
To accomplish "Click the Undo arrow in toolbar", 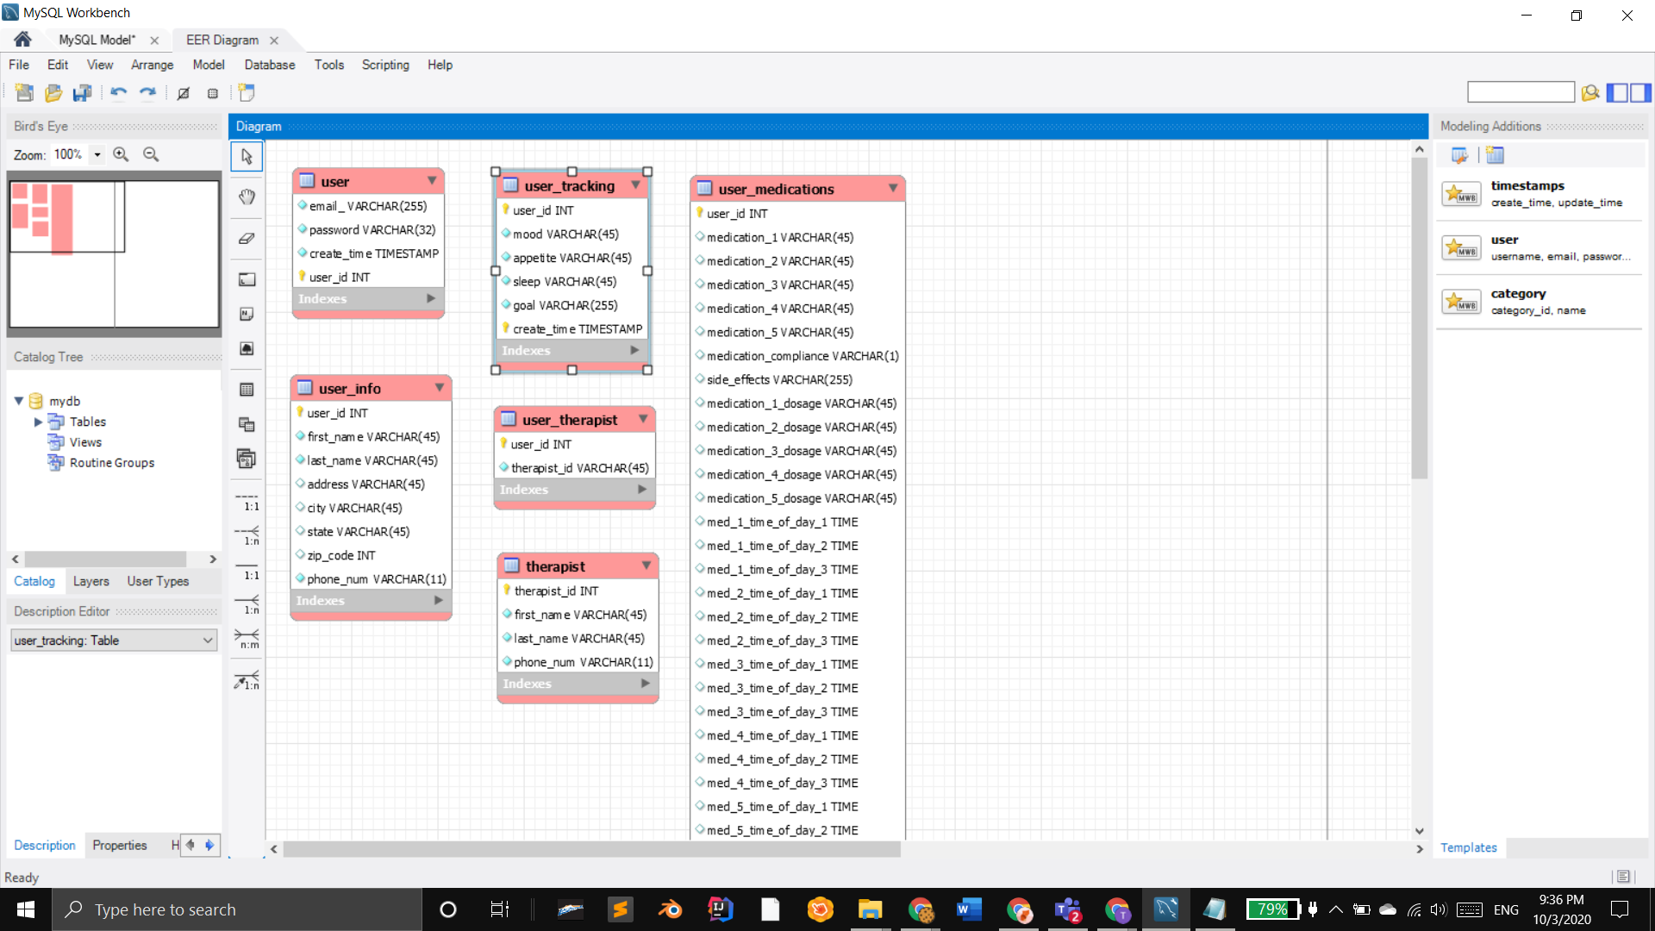I will pos(118,93).
